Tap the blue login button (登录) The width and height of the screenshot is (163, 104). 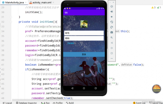pyautogui.click(x=84, y=54)
